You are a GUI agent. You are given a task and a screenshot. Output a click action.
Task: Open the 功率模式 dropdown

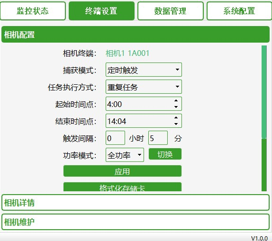pos(125,155)
